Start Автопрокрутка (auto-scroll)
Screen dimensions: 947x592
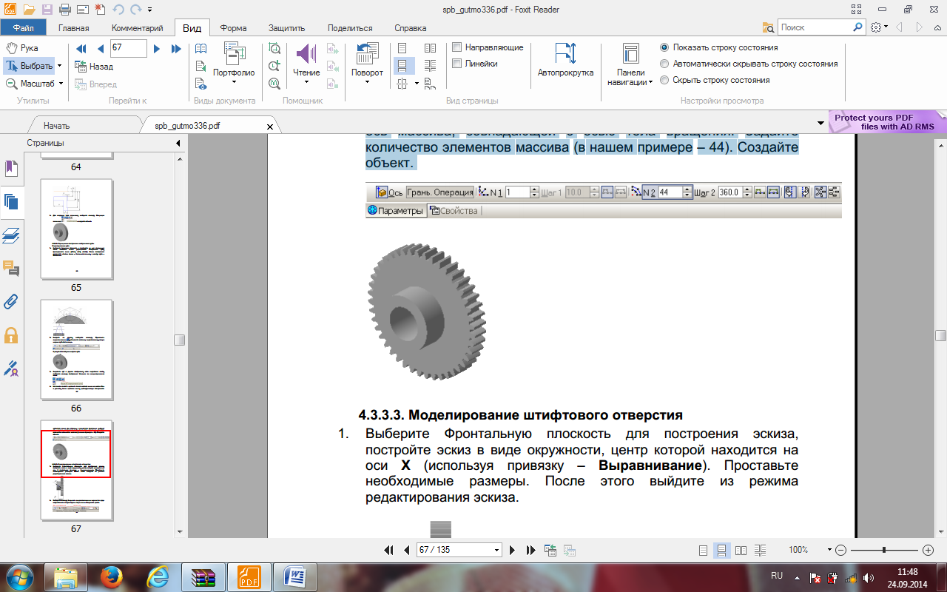[x=565, y=61]
